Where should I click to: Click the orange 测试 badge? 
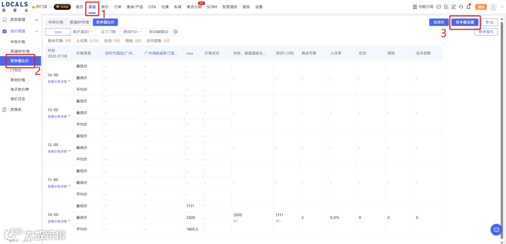coord(481,7)
